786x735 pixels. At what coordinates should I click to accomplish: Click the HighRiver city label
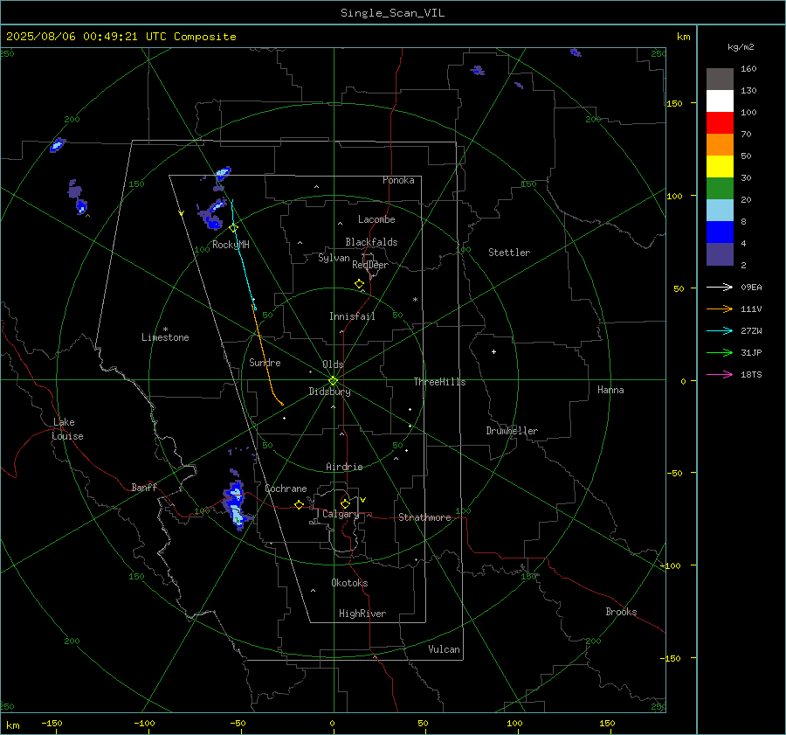tap(362, 614)
